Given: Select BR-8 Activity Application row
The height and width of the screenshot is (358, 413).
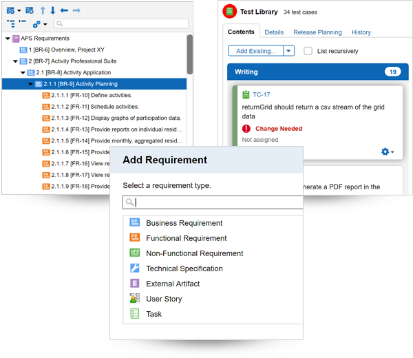Looking at the screenshot, I should pos(73,72).
